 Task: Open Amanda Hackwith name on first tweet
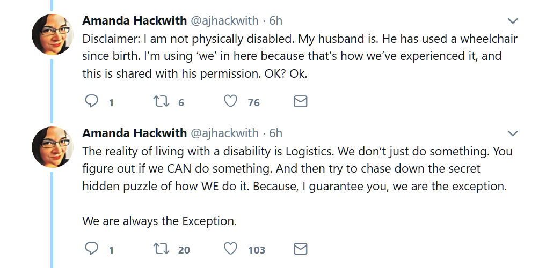(134, 21)
